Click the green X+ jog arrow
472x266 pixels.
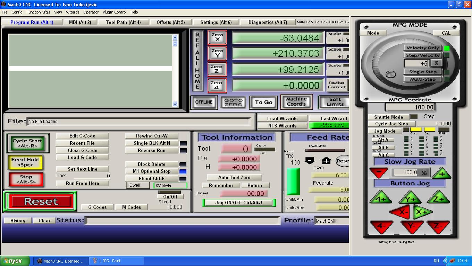click(422, 212)
